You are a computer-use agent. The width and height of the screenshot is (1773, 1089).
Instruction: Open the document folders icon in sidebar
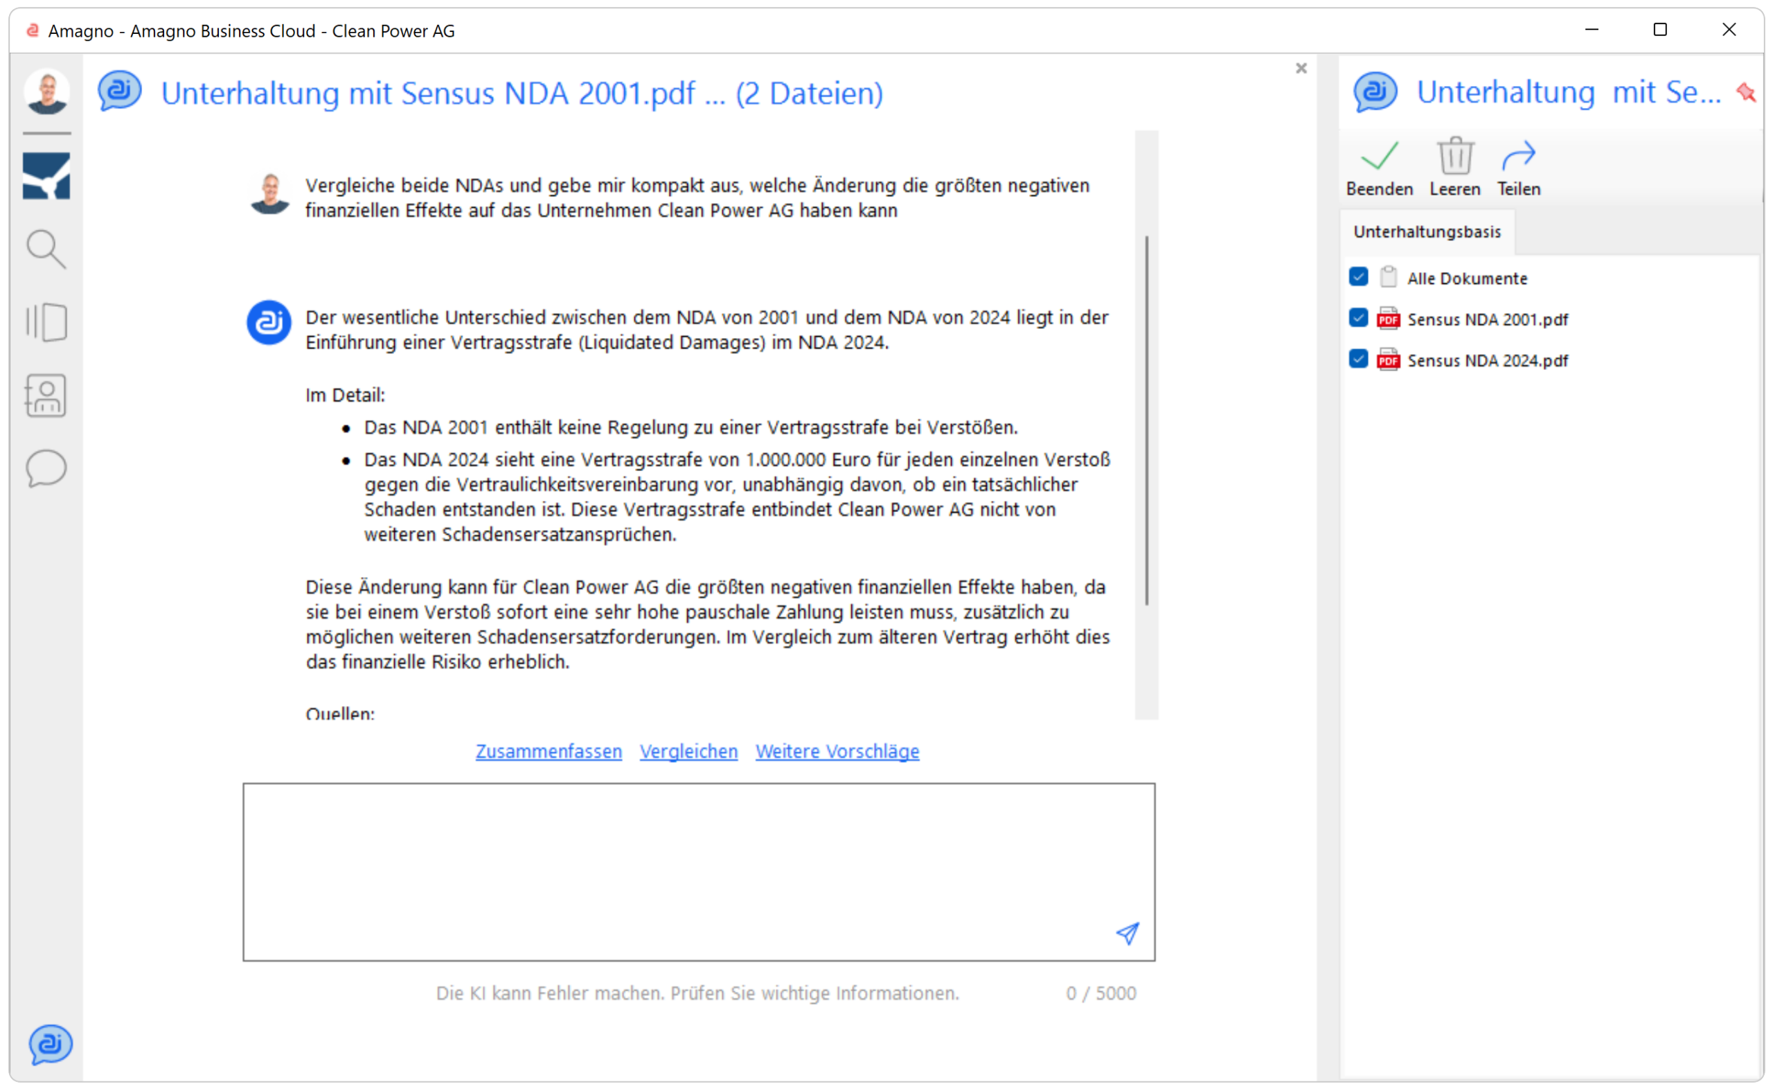(x=46, y=322)
